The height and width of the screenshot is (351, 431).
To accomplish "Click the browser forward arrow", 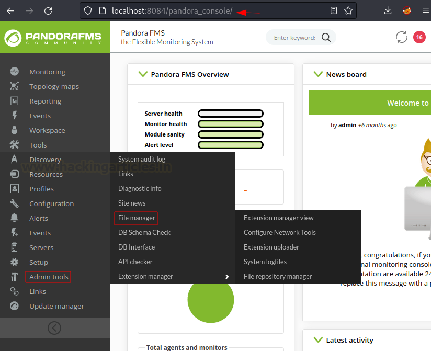I will (x=29, y=10).
